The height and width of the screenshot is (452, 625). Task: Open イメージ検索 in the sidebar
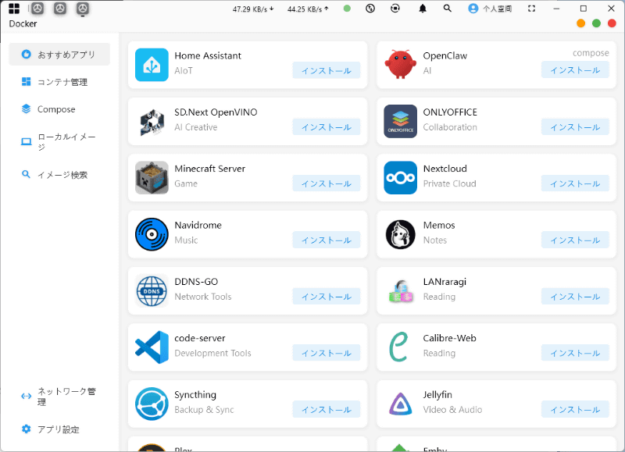pyautogui.click(x=59, y=175)
